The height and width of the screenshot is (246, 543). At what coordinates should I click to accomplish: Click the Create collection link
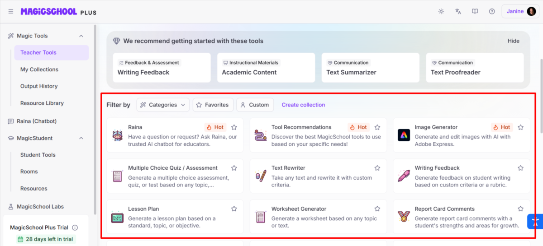pos(303,105)
